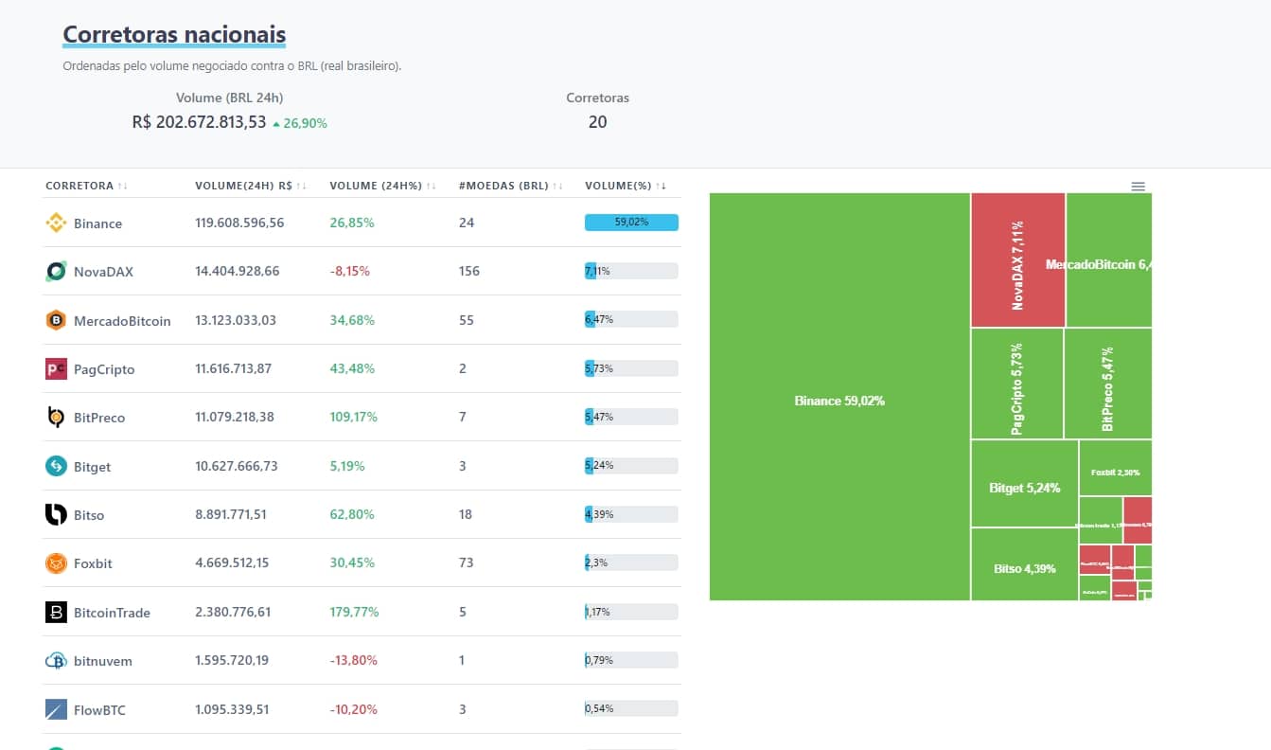Viewport: 1271px width, 750px height.
Task: Click NovaDAX coin count 156
Action: coord(468,271)
